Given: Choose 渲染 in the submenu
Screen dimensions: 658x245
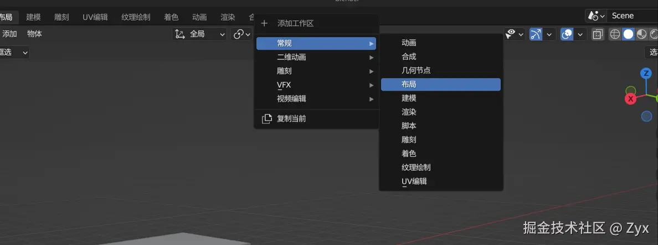Looking at the screenshot, I should tap(441, 112).
